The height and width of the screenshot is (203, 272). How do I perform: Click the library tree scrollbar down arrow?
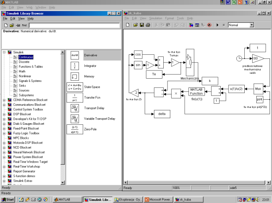[62, 182]
